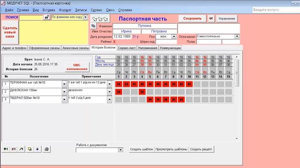Viewport: 300px width, 168px height.
Task: Click the copy icon beside Фамилия
Action: tap(93, 26)
